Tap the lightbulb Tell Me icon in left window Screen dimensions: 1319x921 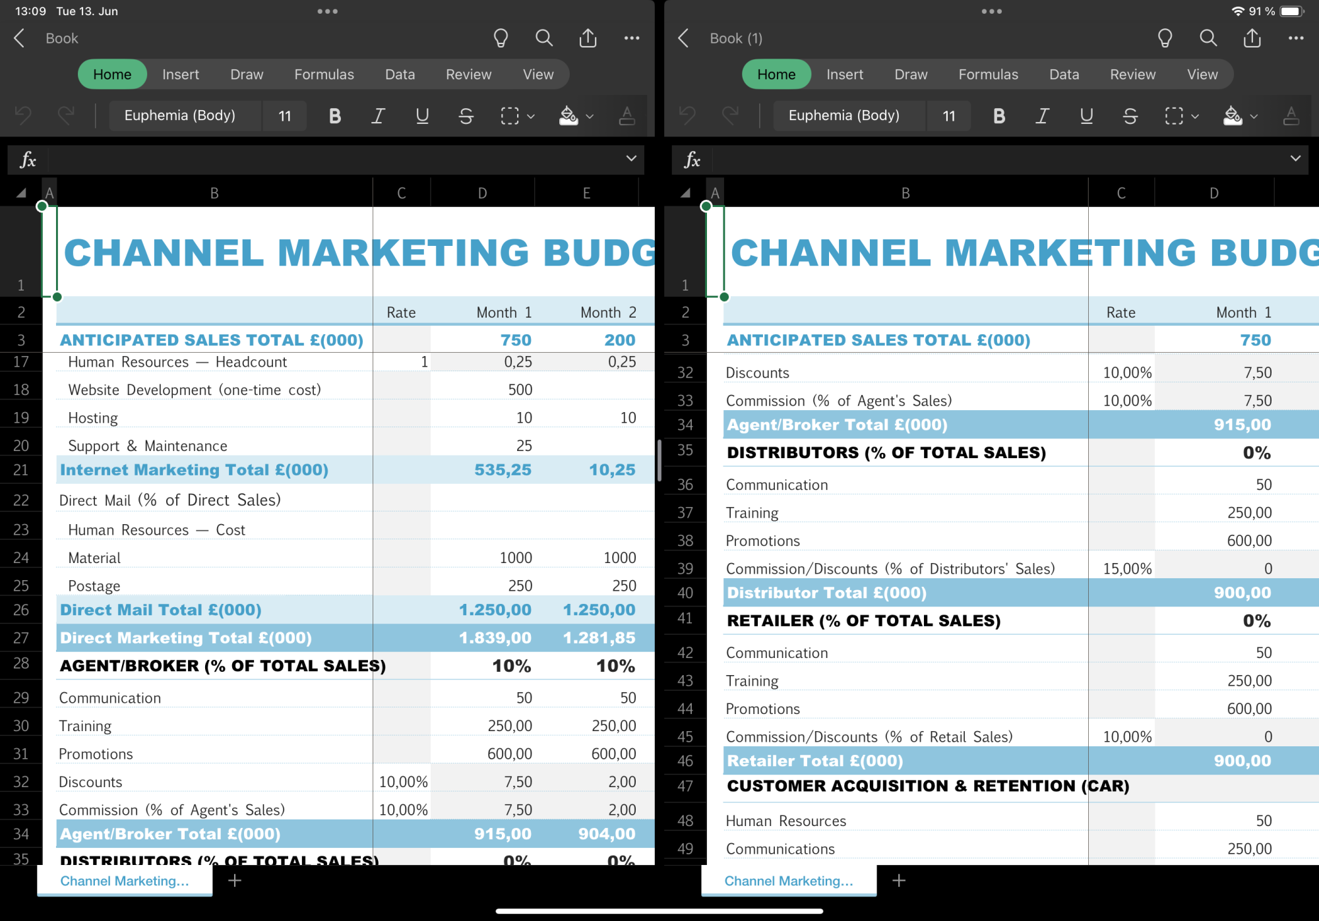coord(501,38)
